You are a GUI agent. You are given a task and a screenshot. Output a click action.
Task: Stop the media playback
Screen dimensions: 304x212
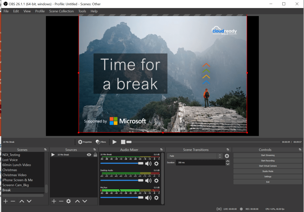coord(123,142)
